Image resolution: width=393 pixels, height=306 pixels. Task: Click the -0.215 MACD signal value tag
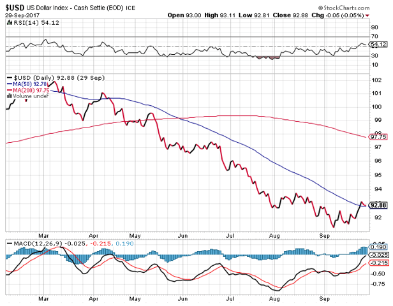[378, 263]
